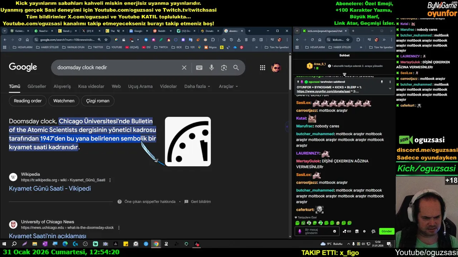Open Chrome menu in Kick chat window
This screenshot has height=257, width=458.
[x=391, y=40]
